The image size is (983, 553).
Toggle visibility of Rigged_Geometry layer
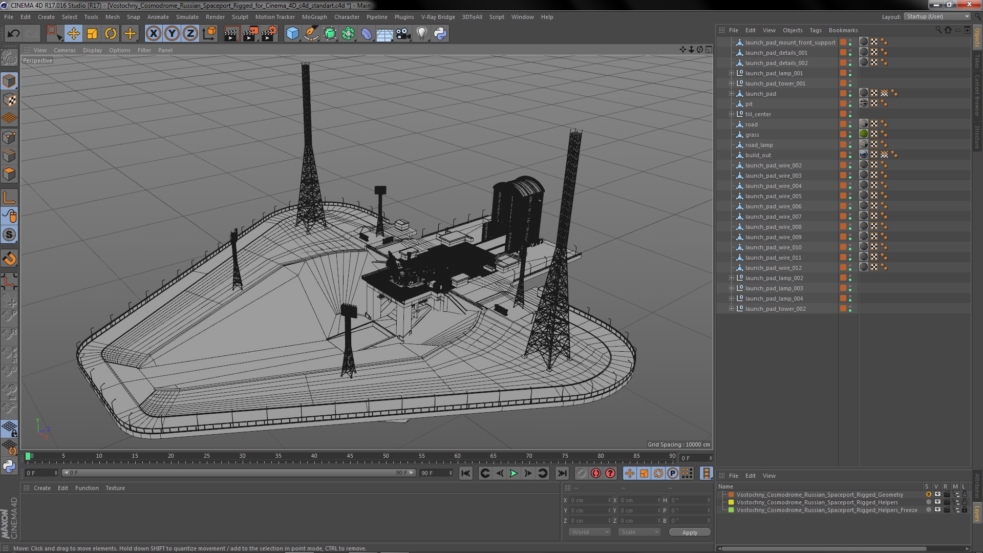click(x=937, y=495)
